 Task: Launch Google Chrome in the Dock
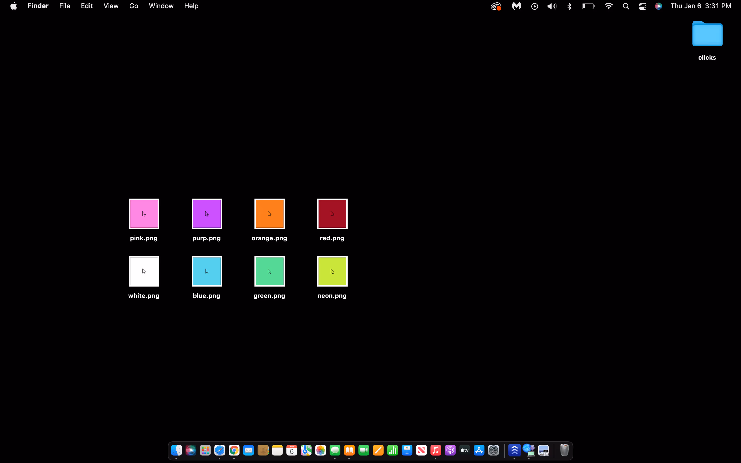pyautogui.click(x=234, y=450)
